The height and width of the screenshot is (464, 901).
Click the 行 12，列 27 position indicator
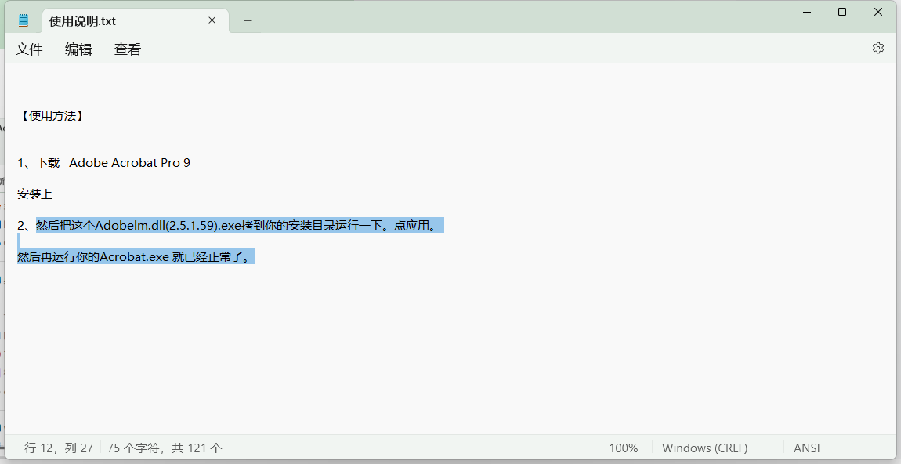point(59,448)
